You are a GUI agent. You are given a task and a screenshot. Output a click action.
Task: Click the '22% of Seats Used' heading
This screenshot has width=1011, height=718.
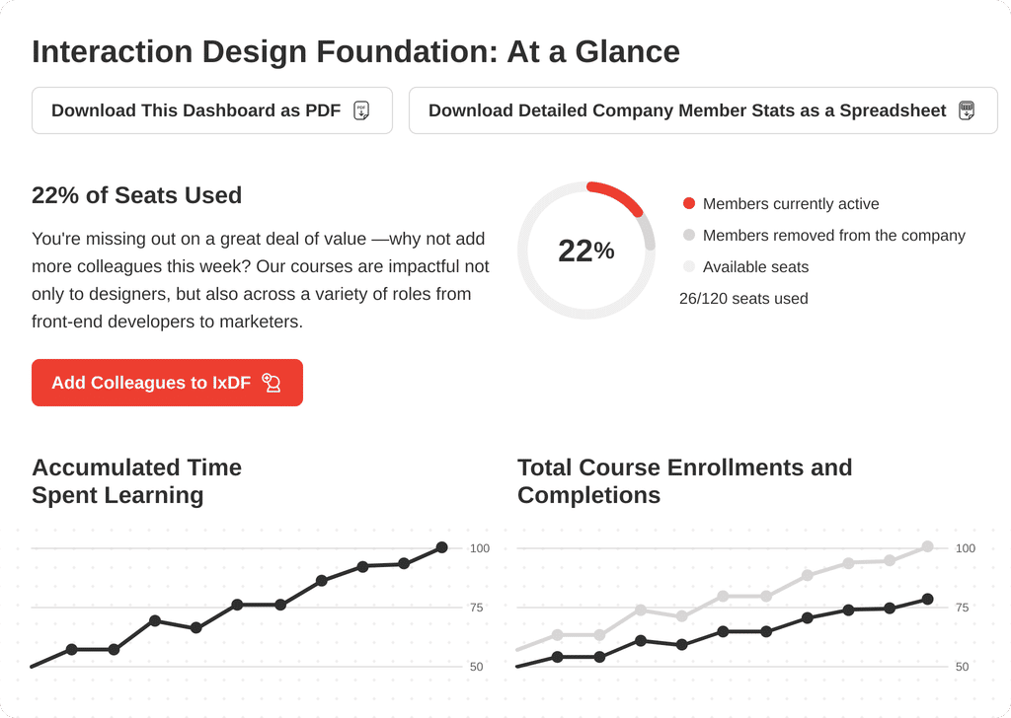136,195
